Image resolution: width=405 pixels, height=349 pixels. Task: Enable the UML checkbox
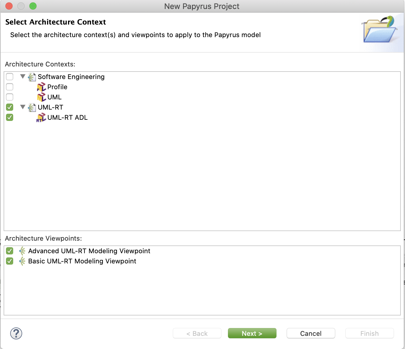pyautogui.click(x=10, y=97)
